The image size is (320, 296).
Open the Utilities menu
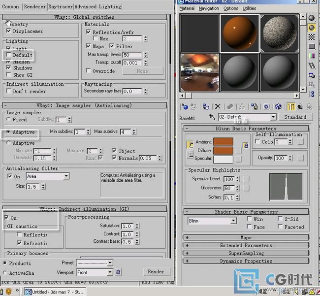pos(249,8)
